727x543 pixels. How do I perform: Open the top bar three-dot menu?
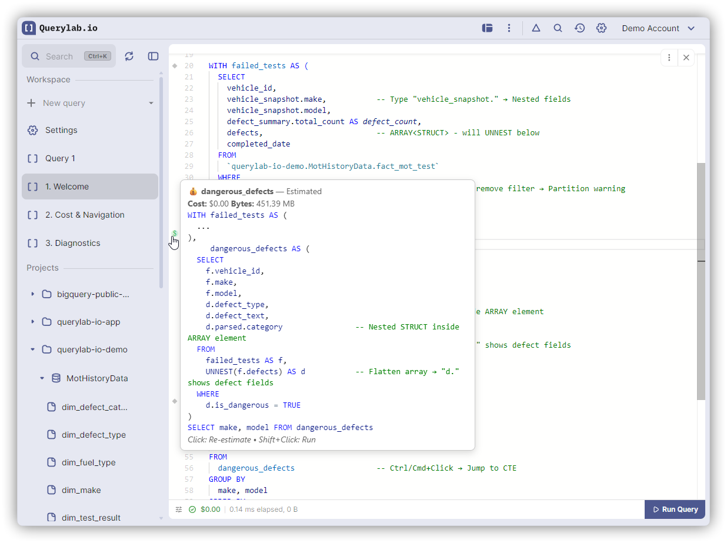point(509,28)
